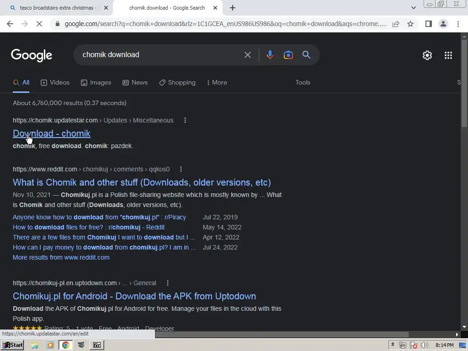The height and width of the screenshot is (351, 468).
Task: Go back using browser back arrow
Action: 10,24
